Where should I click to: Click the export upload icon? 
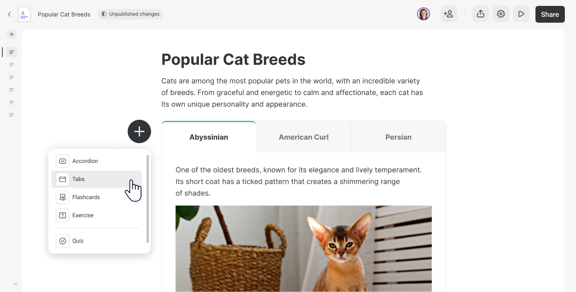click(x=480, y=14)
